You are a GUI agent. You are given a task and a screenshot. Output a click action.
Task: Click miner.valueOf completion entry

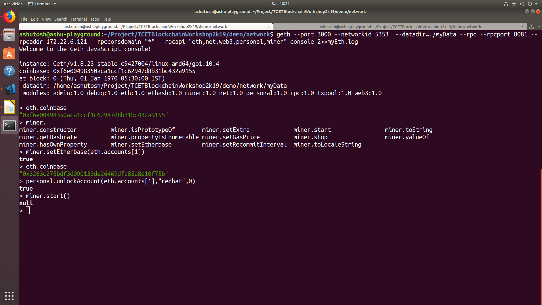(x=407, y=137)
